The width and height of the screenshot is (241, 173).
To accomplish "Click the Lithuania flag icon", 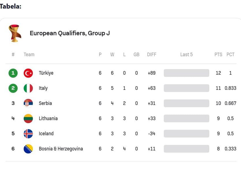I will point(28,119).
